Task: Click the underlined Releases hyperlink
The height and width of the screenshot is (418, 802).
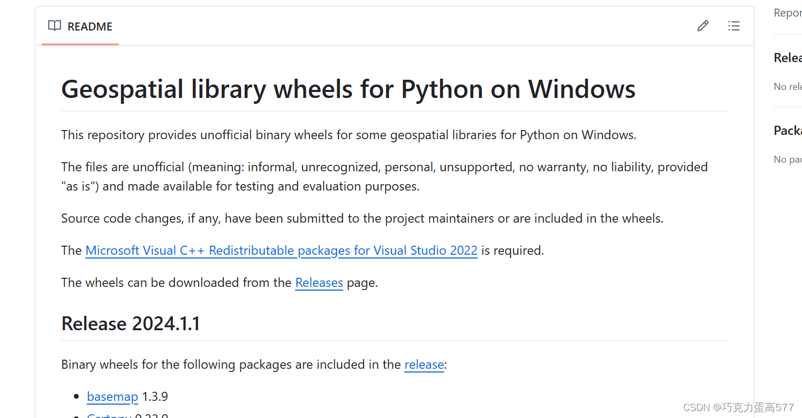Action: [x=319, y=283]
